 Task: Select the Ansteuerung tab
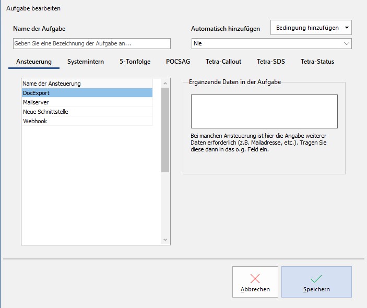(x=34, y=62)
